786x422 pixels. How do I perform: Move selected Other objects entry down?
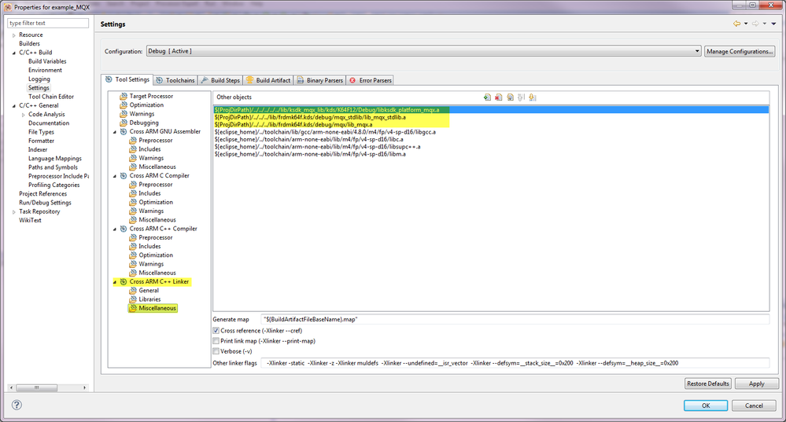533,97
